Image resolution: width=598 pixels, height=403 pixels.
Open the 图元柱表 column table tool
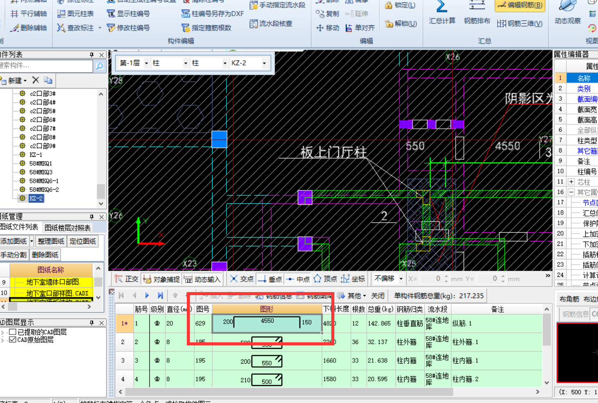point(75,14)
